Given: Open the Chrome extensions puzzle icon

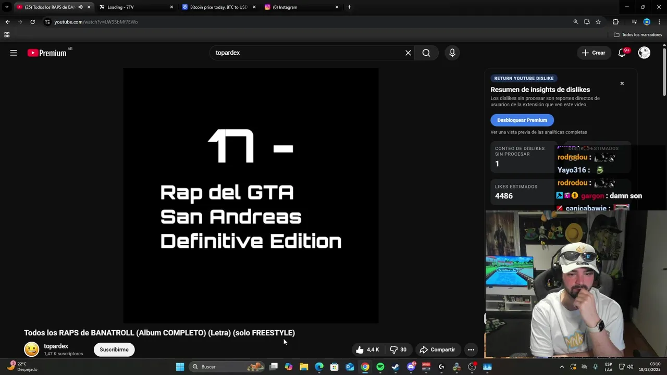Looking at the screenshot, I should click(x=616, y=22).
